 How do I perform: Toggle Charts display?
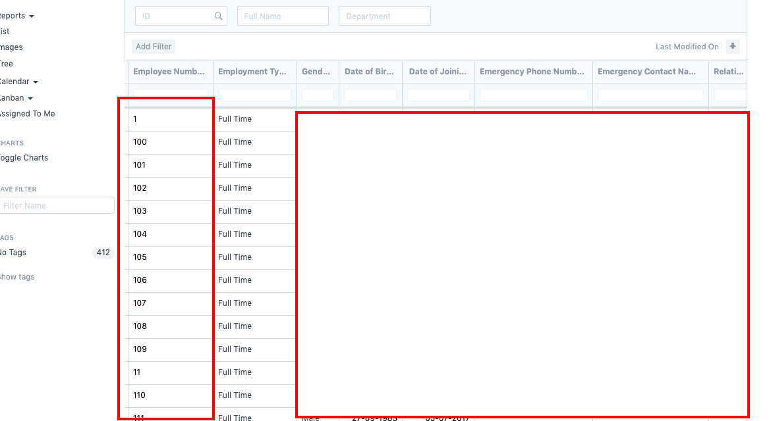24,157
